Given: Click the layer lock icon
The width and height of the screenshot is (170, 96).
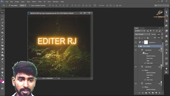Looking at the screenshot, I should (x=148, y=38).
